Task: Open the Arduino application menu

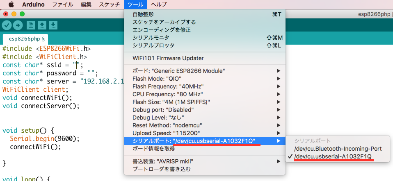Action: 33,5
